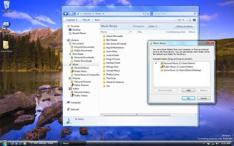
Task: Select Personal Music in Included Folders list
Action: point(178,63)
